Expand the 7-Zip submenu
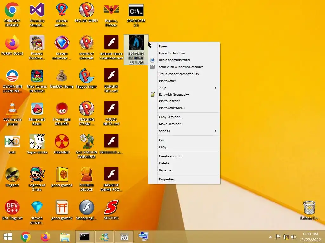This screenshot has width=325, height=243. [184, 88]
